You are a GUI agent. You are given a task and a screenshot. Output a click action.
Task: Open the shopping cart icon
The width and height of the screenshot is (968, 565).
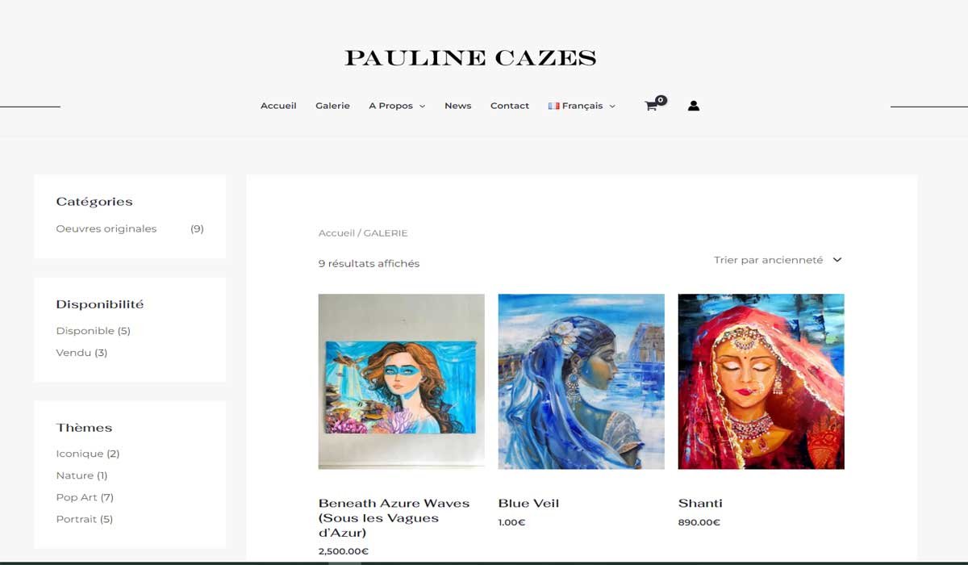point(652,106)
